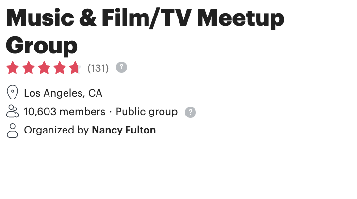
Task: Click the third red rating star
Action: tap(44, 68)
